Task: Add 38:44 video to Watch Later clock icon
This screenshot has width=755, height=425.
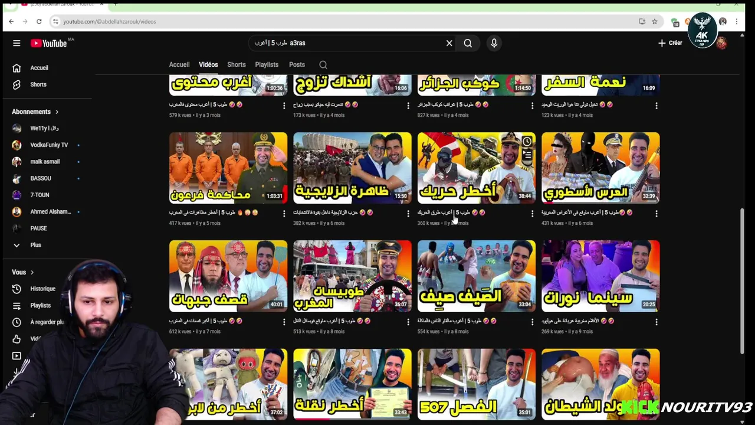Action: (527, 142)
